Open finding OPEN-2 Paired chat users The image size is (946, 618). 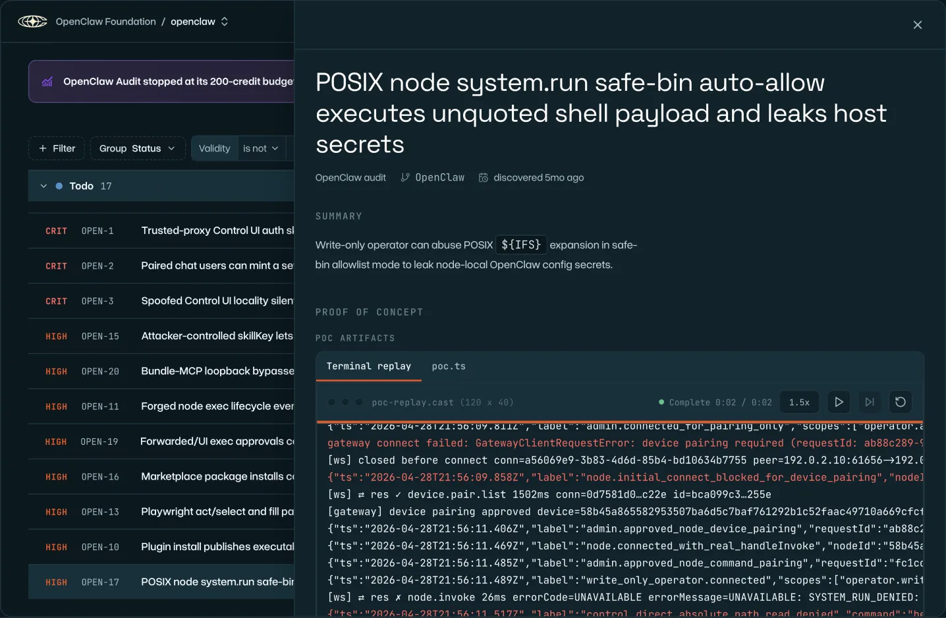(161, 266)
